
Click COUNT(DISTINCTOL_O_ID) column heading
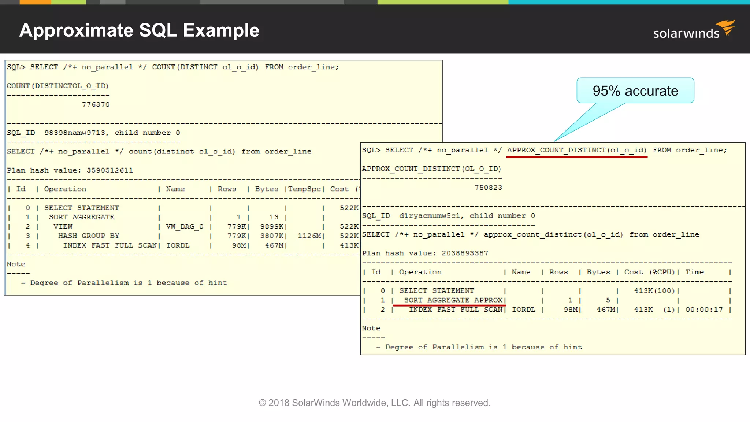[58, 86]
